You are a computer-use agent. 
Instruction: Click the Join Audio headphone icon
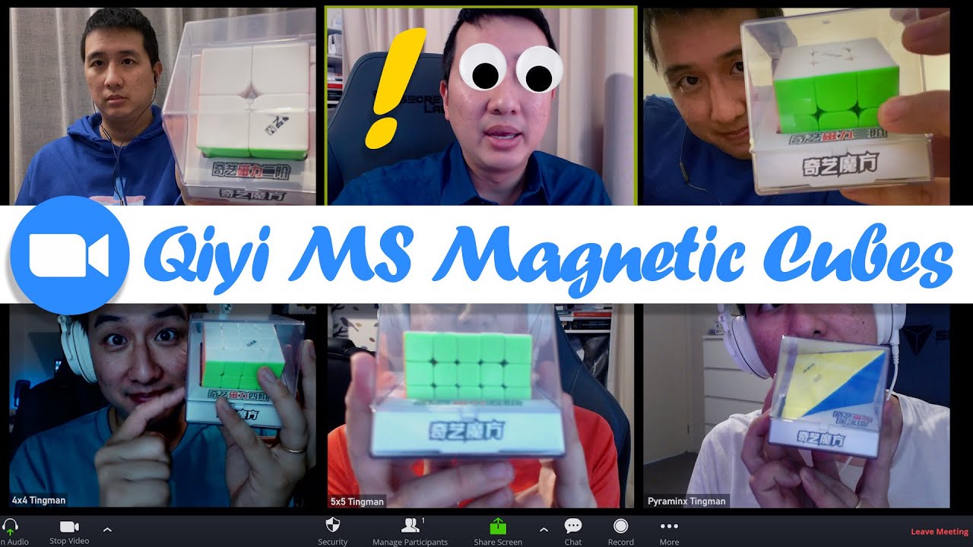point(11,526)
